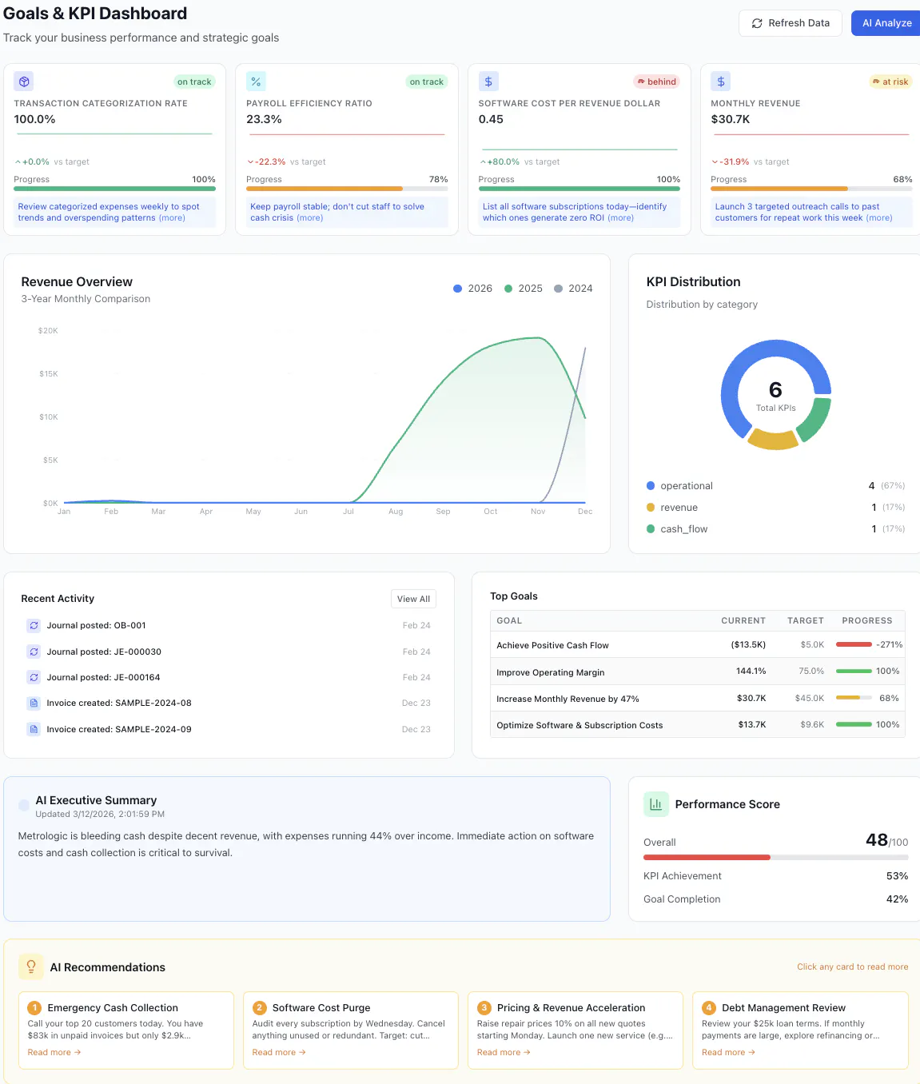Image resolution: width=920 pixels, height=1084 pixels.
Task: Select Increase Monthly Revenue by 47% goal
Action: [698, 698]
